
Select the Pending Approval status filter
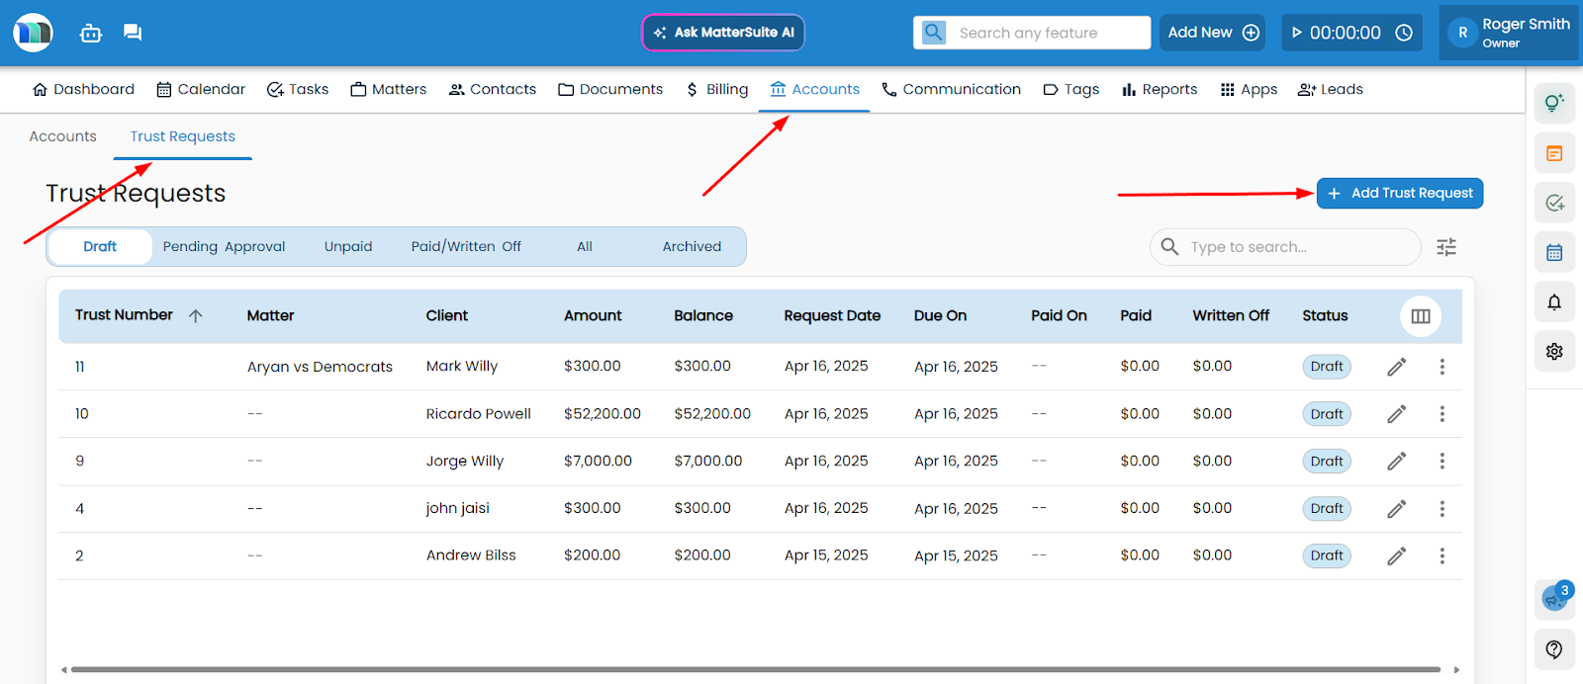coord(224,247)
